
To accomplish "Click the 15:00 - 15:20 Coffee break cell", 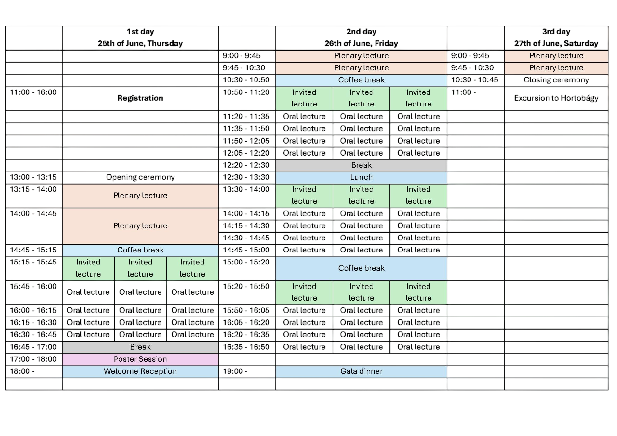I will coord(361,268).
